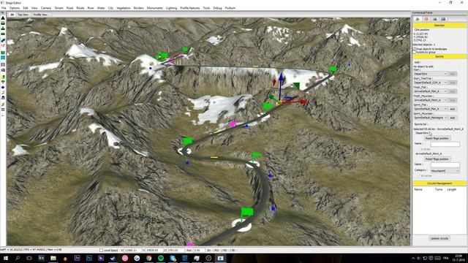Click the Update circuits button
The image size is (468, 263).
point(439,238)
